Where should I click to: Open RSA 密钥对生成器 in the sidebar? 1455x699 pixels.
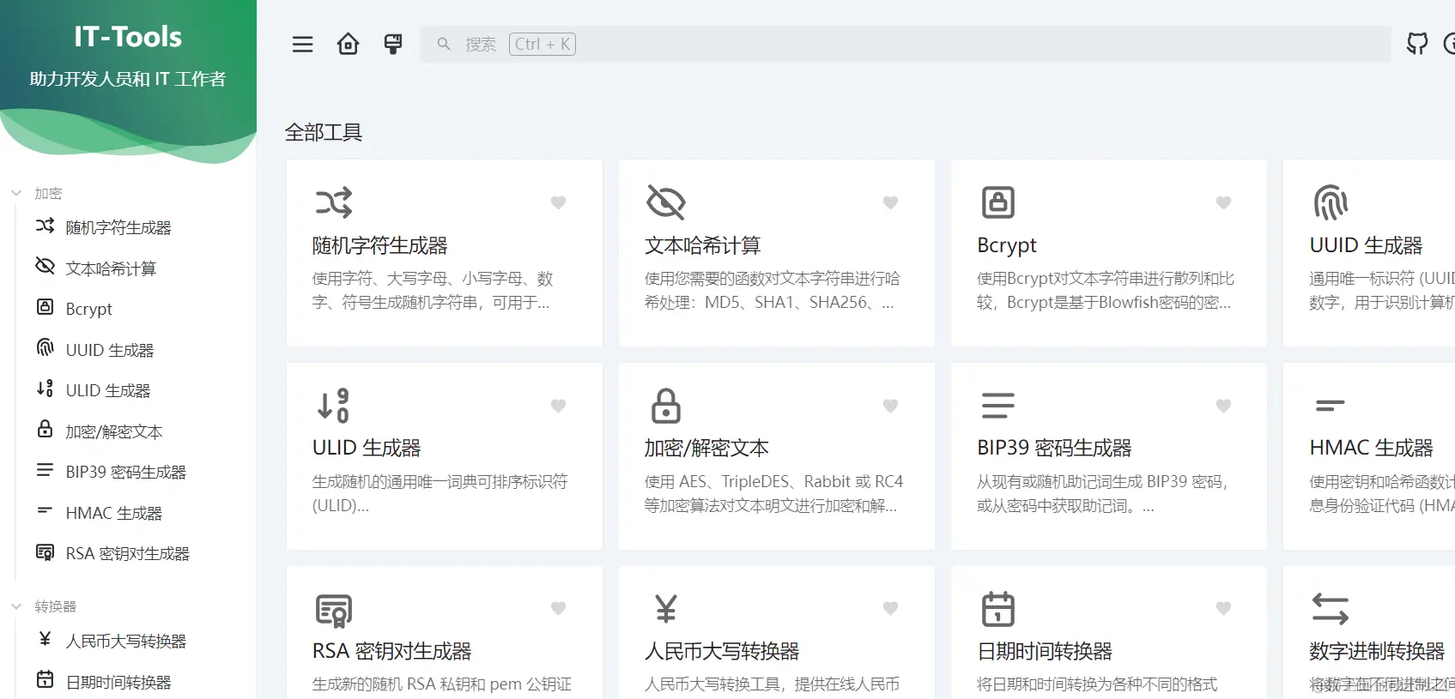(x=127, y=553)
